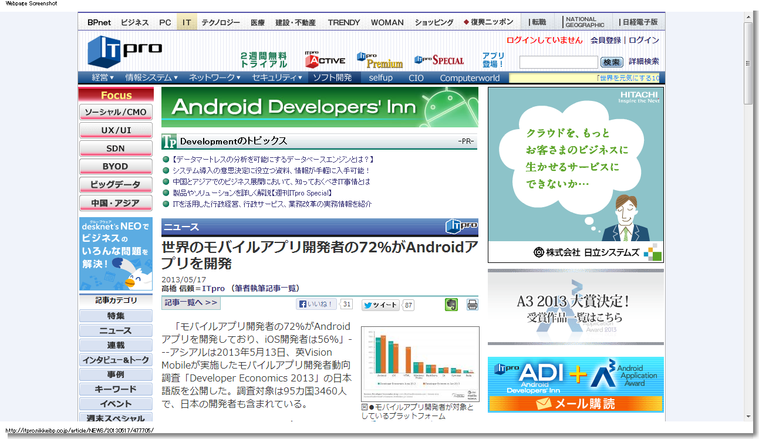Open the 事例 article category

pos(116,374)
